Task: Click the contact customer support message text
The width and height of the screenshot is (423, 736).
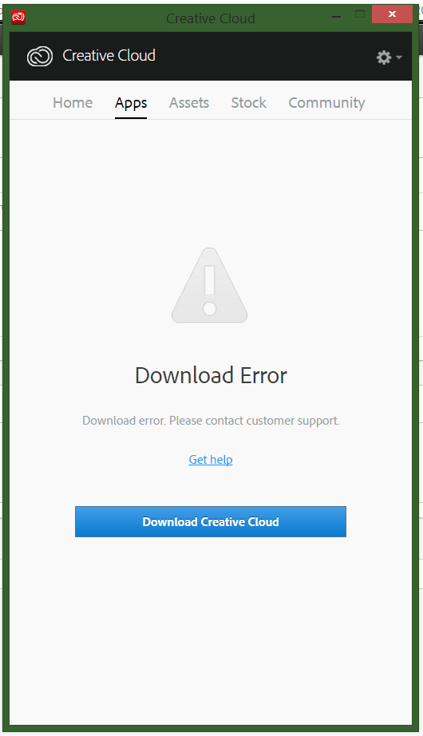Action: pyautogui.click(x=211, y=421)
